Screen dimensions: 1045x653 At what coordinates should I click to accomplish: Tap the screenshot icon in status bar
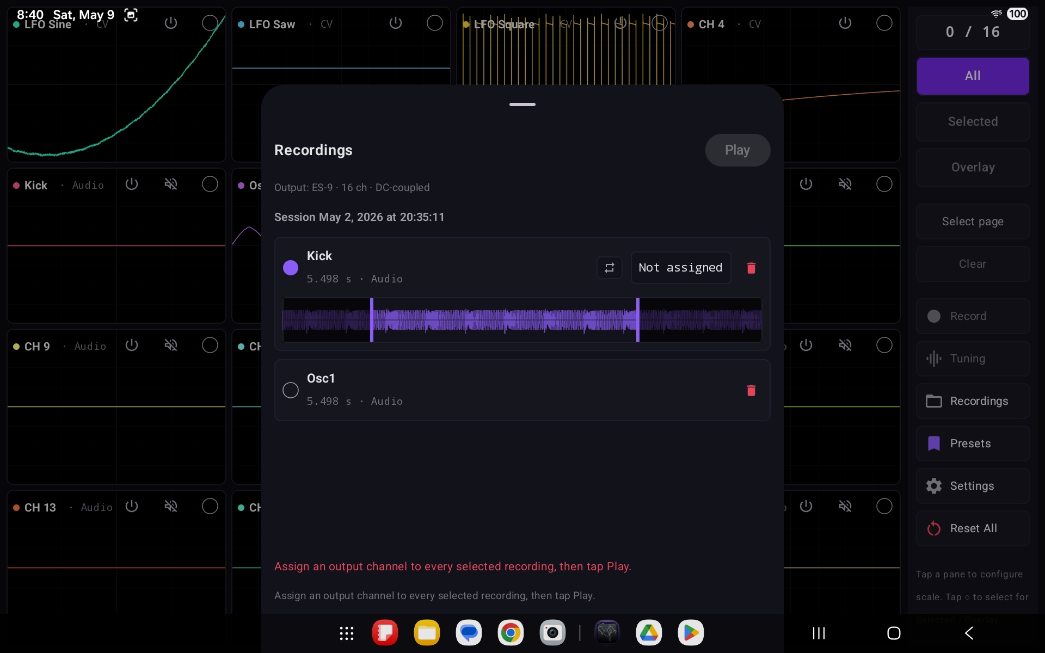click(x=131, y=15)
